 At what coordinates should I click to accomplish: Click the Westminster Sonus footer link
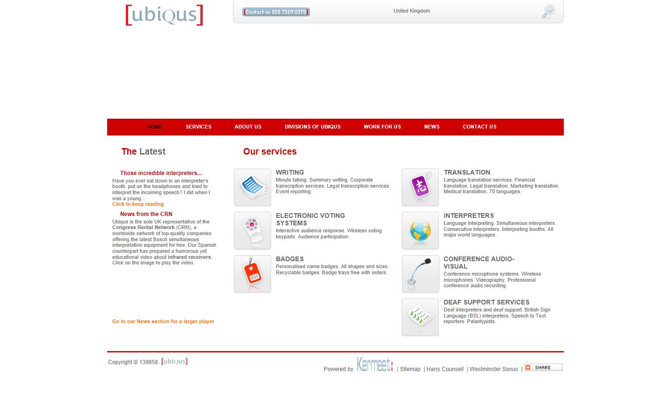[493, 369]
